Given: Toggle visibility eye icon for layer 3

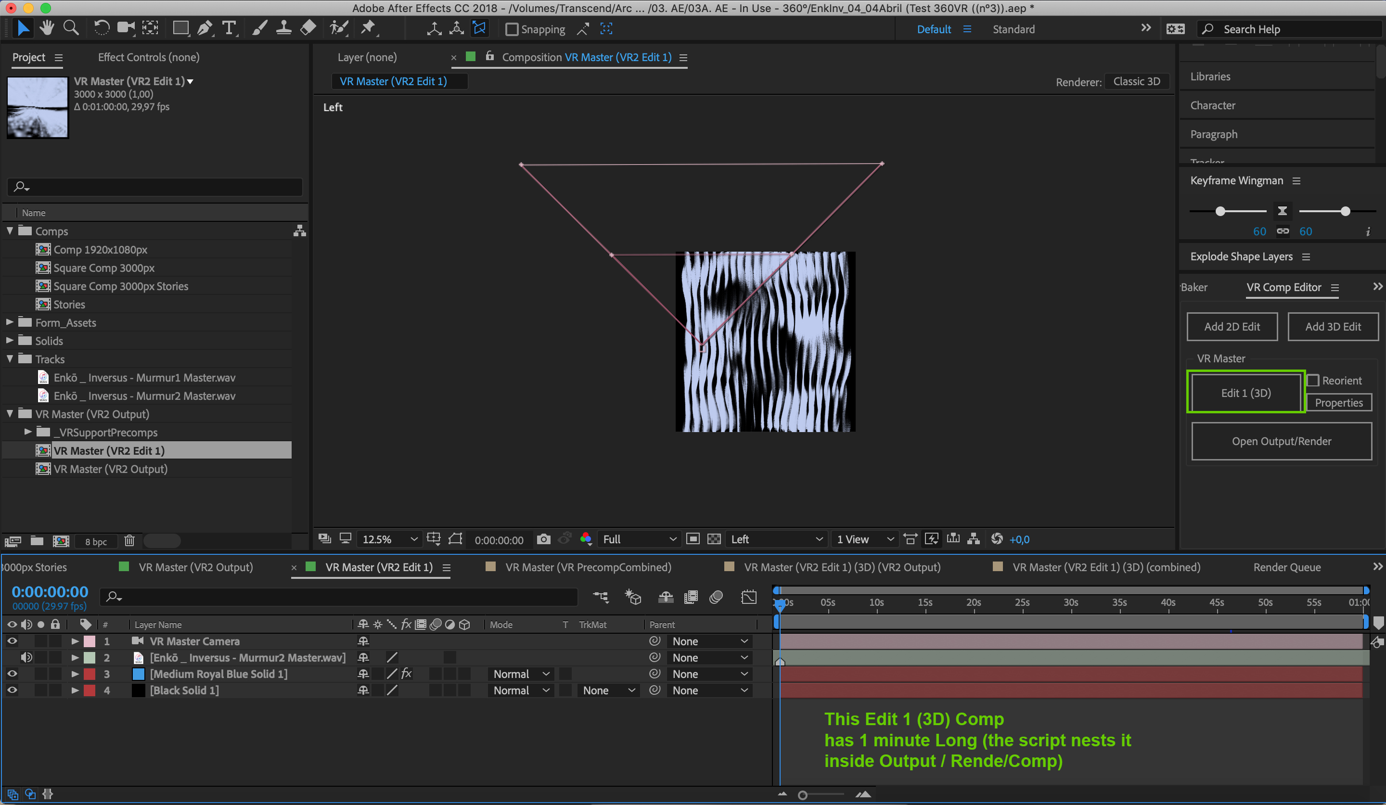Looking at the screenshot, I should tap(13, 674).
